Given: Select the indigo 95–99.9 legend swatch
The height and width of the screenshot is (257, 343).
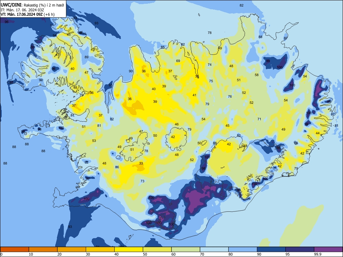Looking at the screenshot, I should pyautogui.click(x=300, y=249).
